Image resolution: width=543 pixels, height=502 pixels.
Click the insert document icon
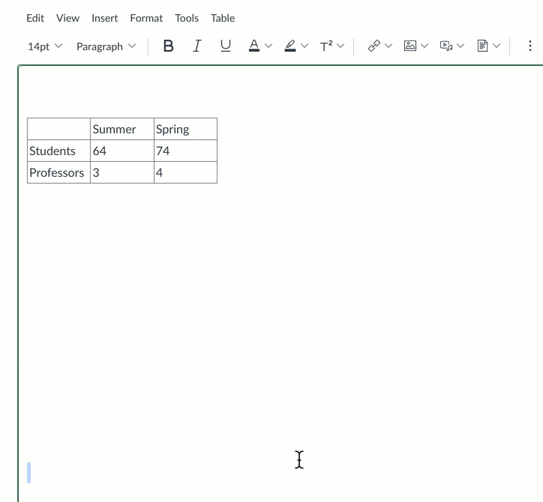pyautogui.click(x=482, y=46)
